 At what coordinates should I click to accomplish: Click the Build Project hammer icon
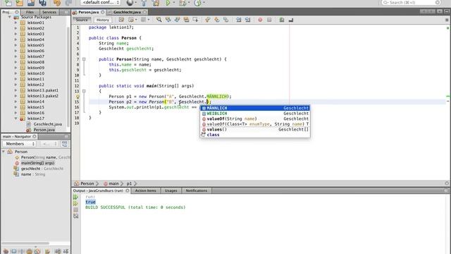(x=144, y=3)
